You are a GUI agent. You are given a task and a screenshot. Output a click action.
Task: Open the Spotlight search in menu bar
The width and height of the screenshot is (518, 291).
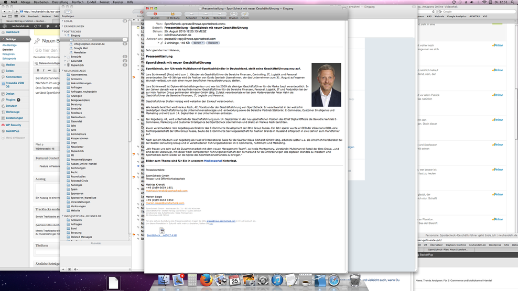point(513,2)
